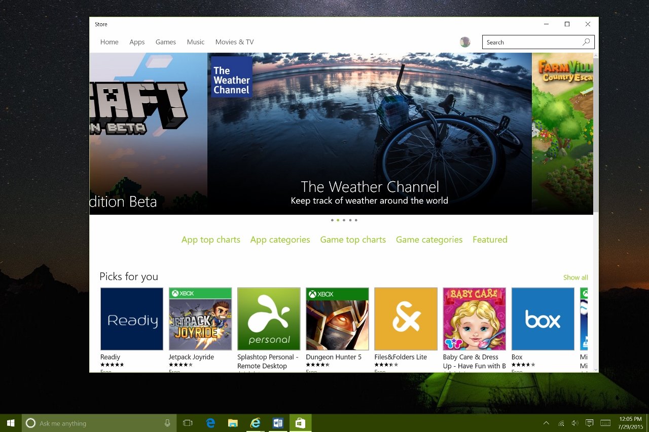
Task: Open the Dungeon Hunter 5 tile
Action: click(337, 319)
